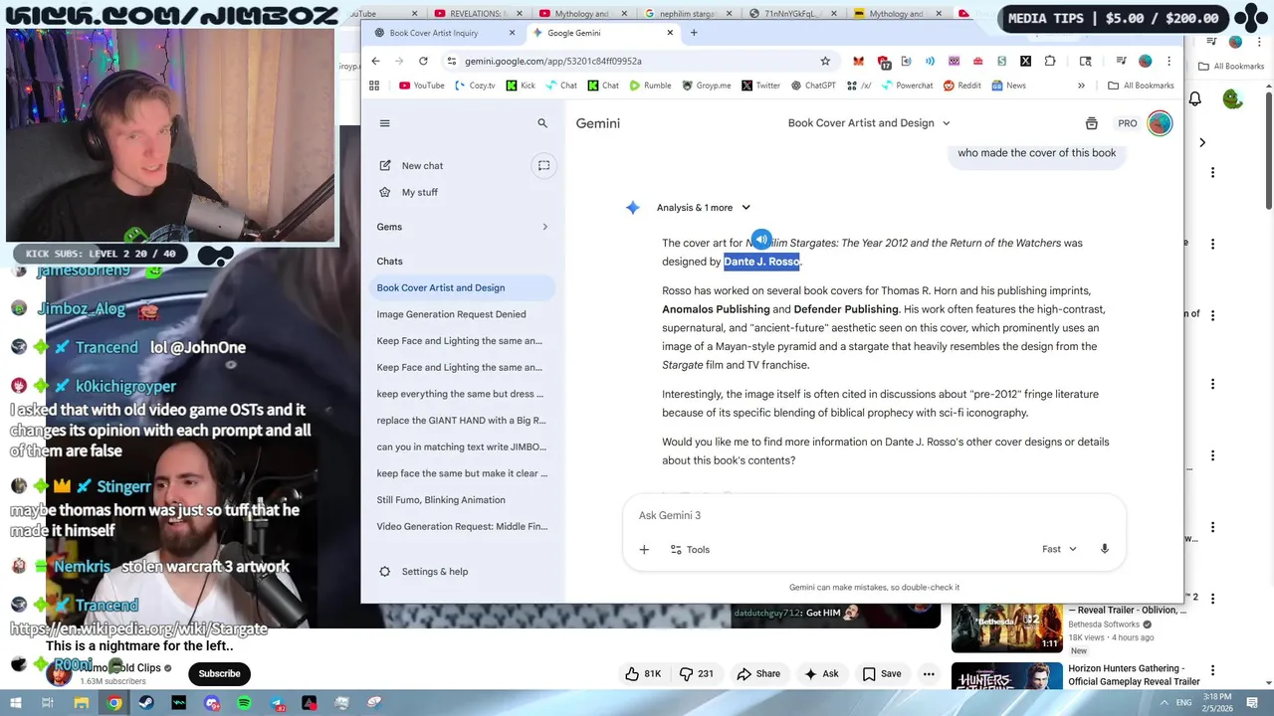1274x716 pixels.
Task: Click the Subscribe button on YouTube
Action: [219, 673]
